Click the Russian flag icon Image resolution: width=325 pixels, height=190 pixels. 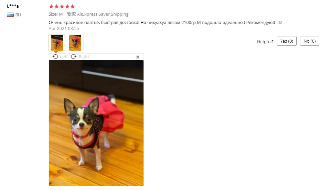coord(10,15)
